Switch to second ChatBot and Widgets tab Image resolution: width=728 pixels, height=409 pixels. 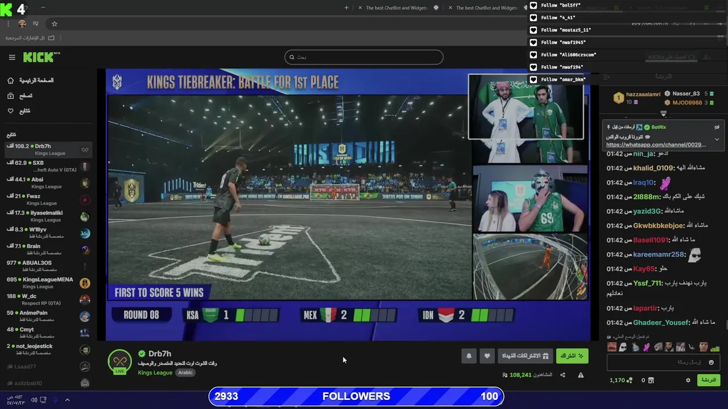487,8
